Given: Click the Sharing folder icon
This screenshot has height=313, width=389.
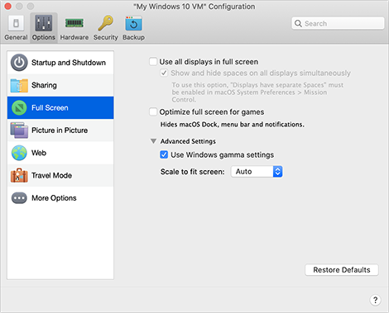Looking at the screenshot, I should (x=19, y=85).
